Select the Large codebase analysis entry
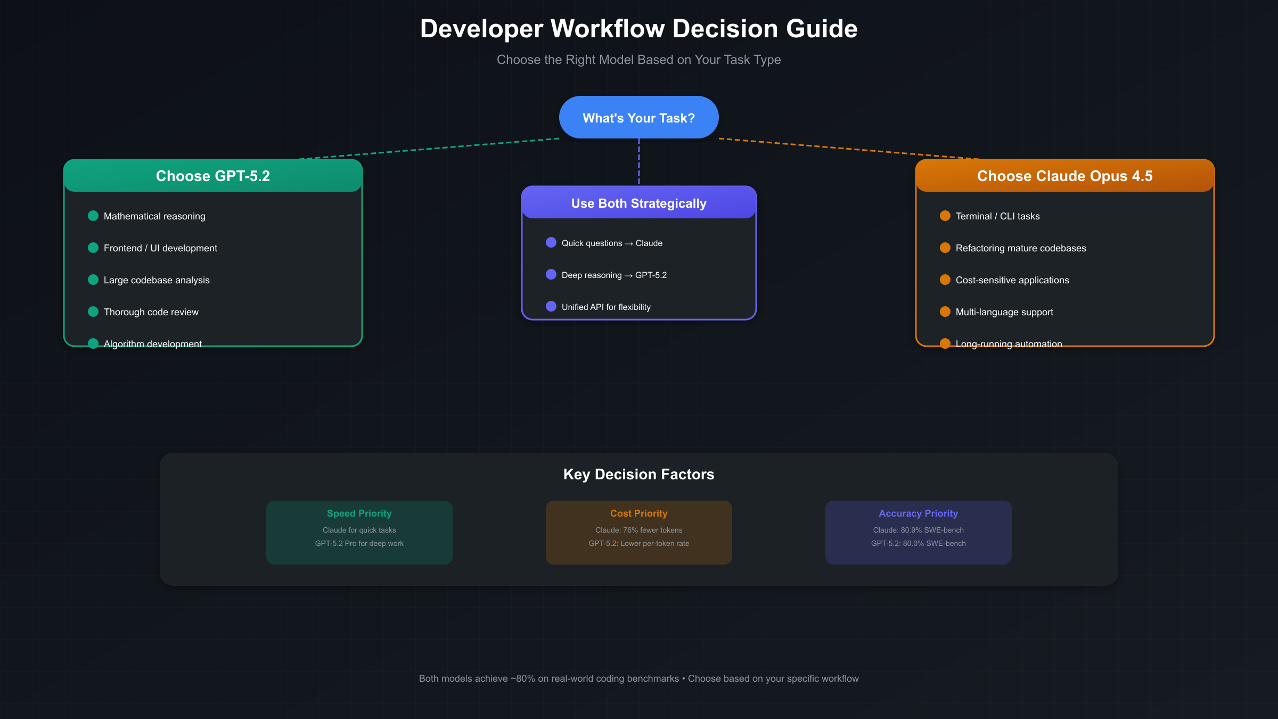Screen dimensions: 1278x719 (x=157, y=280)
